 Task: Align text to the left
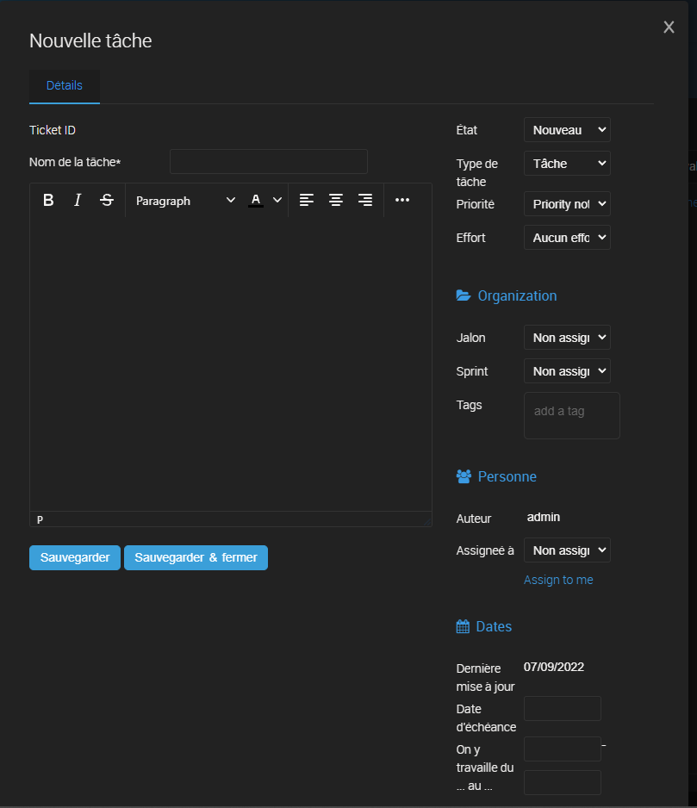[x=307, y=200]
